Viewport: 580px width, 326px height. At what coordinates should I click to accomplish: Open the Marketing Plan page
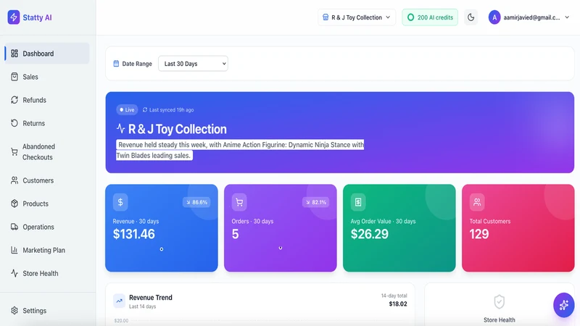click(x=47, y=250)
